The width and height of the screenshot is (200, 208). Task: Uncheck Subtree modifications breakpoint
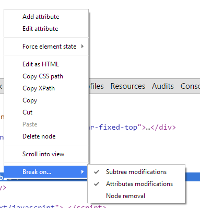coord(136,172)
